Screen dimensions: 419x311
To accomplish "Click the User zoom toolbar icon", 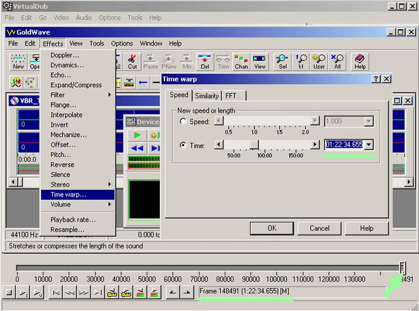I will click(319, 61).
